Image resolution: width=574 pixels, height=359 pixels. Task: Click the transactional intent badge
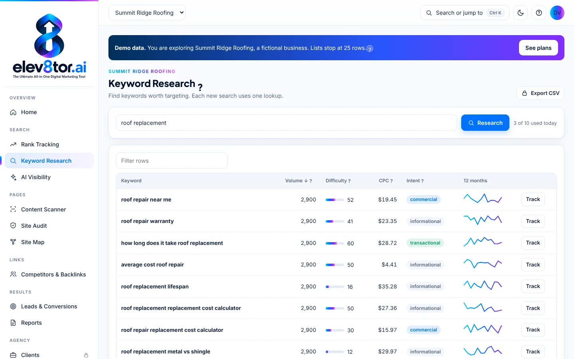point(425,243)
